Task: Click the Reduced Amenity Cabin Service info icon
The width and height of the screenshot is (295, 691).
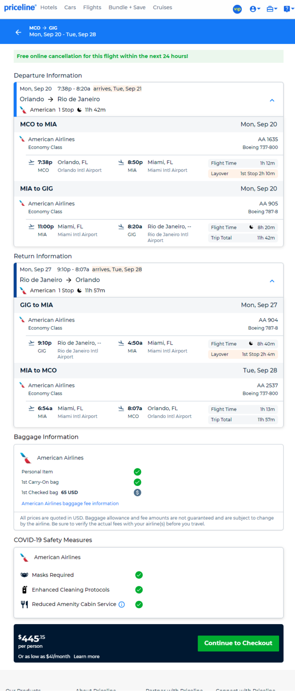Action: tap(122, 604)
